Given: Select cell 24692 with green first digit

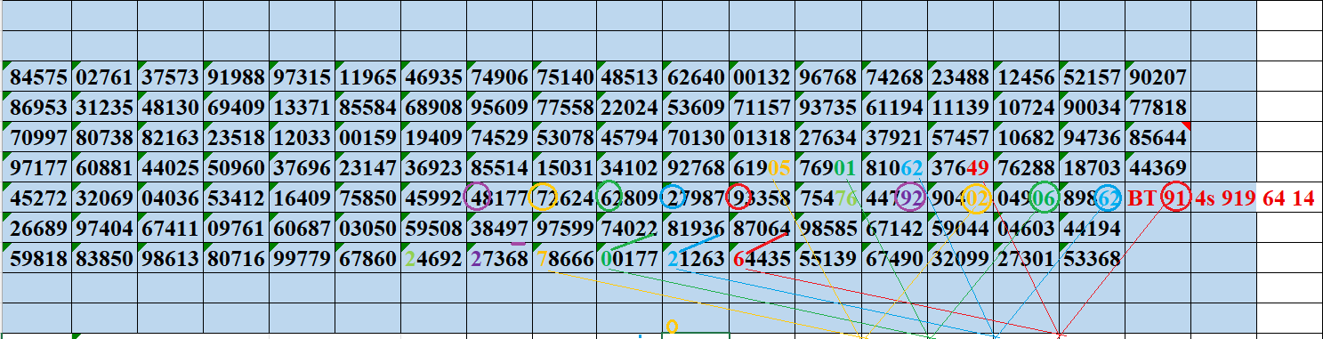Looking at the screenshot, I should tap(433, 259).
